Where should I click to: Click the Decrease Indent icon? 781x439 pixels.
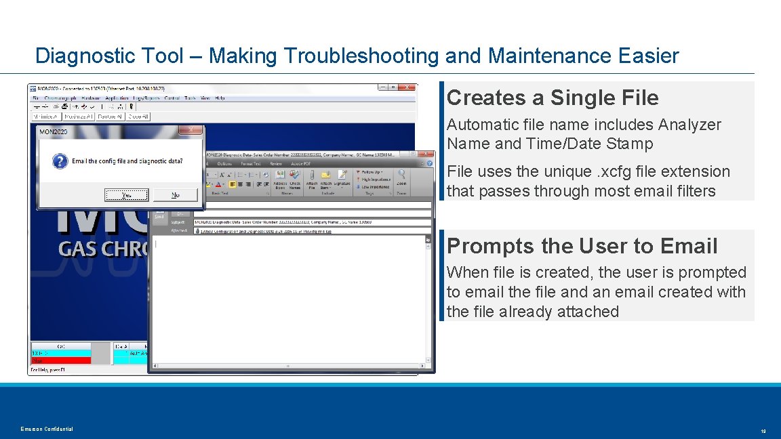click(x=259, y=184)
